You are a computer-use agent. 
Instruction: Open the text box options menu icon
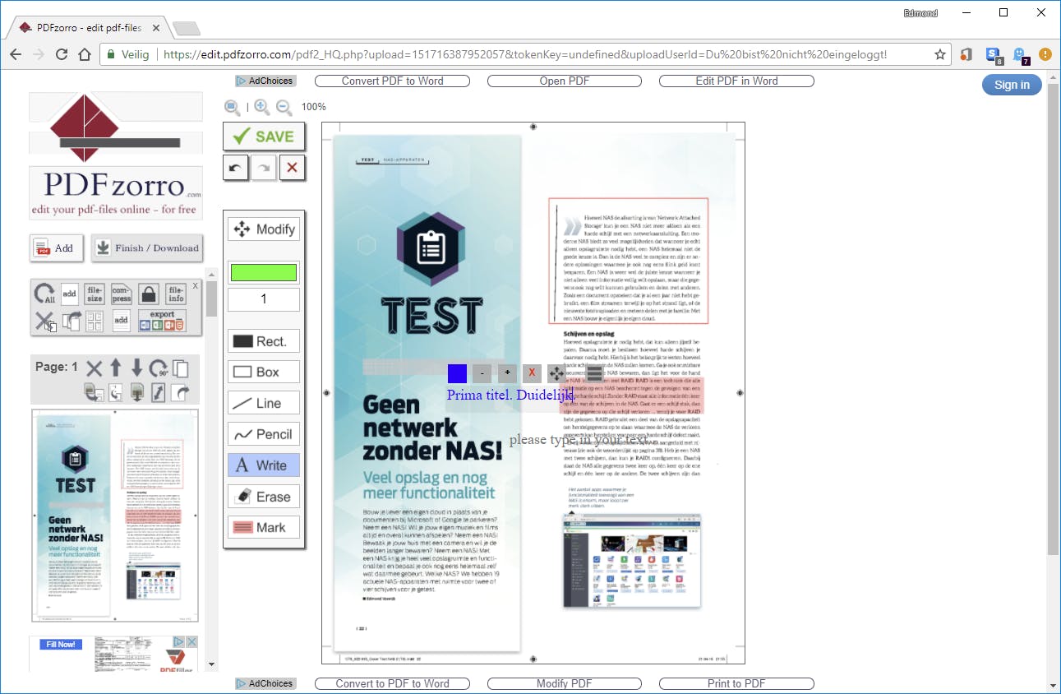tap(595, 373)
